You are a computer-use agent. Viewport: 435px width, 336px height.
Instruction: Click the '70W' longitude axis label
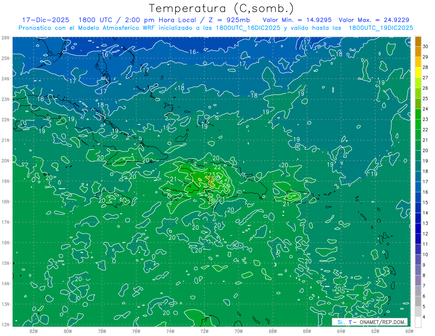click(239, 331)
